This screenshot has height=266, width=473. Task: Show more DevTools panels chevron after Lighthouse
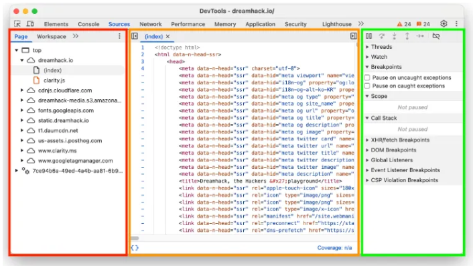[x=361, y=23]
